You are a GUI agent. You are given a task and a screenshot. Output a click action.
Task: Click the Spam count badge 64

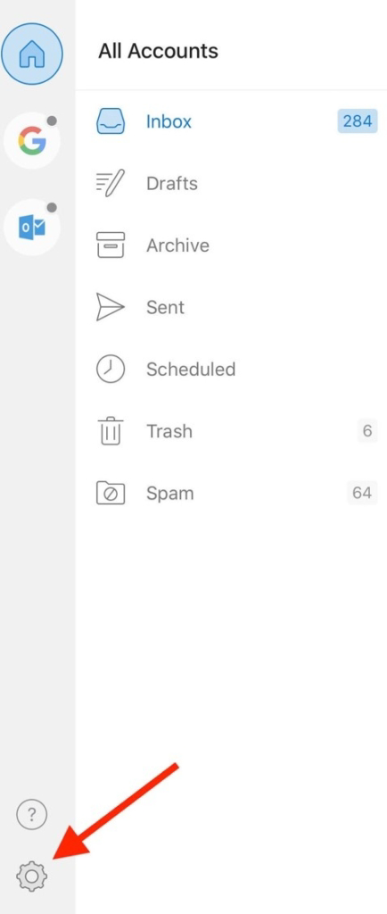pyautogui.click(x=362, y=493)
